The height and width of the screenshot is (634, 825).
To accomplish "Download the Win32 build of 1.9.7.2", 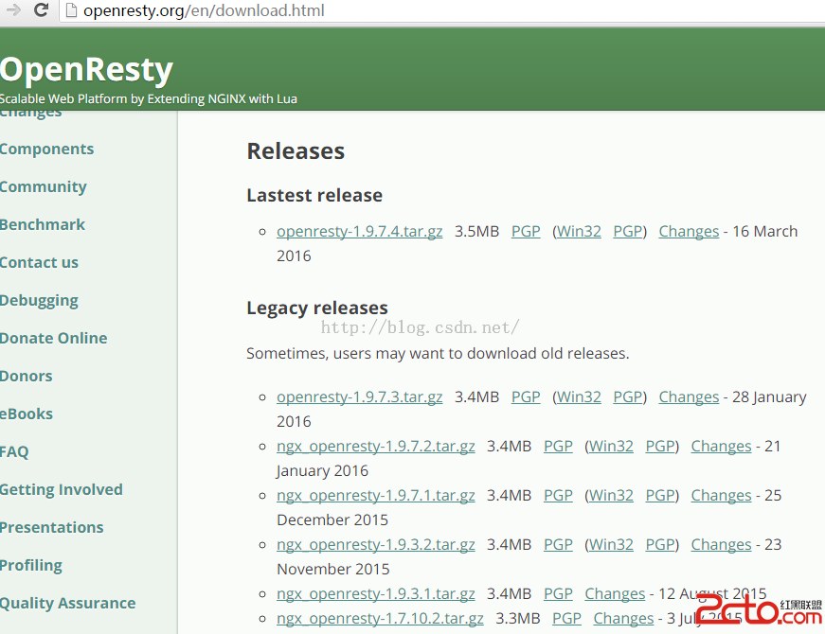I will pyautogui.click(x=611, y=447).
